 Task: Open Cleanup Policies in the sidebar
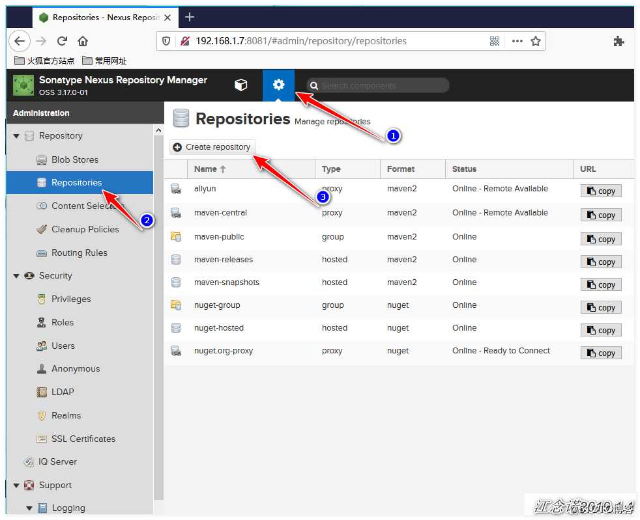pos(80,230)
